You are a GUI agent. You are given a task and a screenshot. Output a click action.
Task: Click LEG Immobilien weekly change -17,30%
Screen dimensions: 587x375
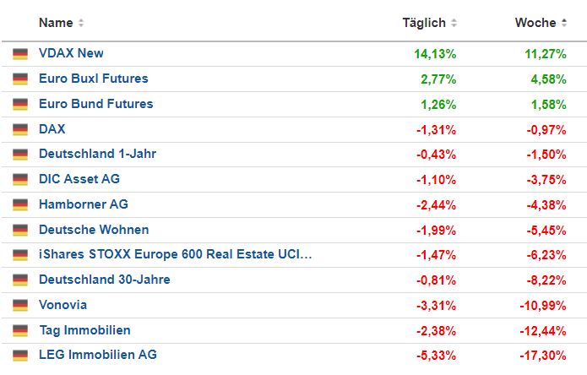coord(546,355)
